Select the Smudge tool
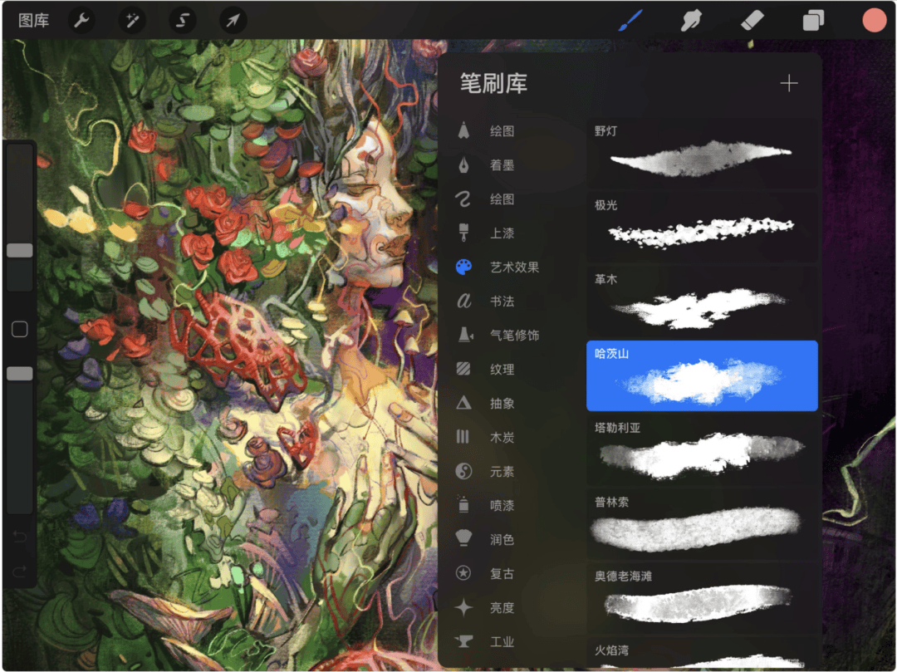The image size is (897, 672). click(689, 20)
